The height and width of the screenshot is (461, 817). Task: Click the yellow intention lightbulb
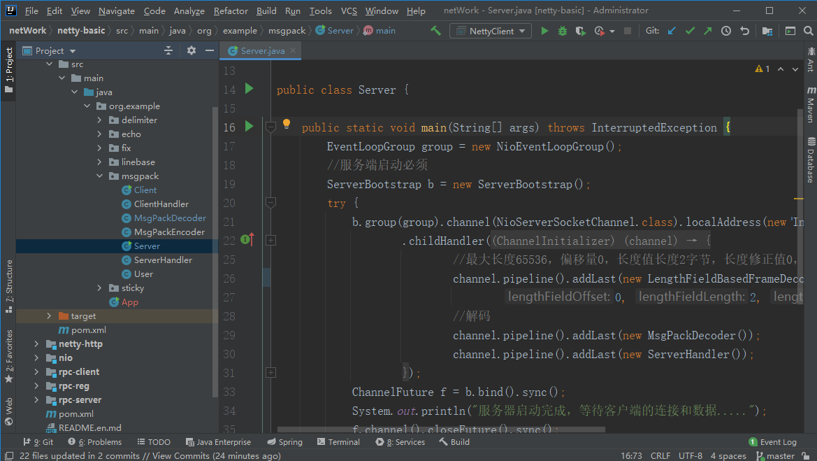click(286, 124)
